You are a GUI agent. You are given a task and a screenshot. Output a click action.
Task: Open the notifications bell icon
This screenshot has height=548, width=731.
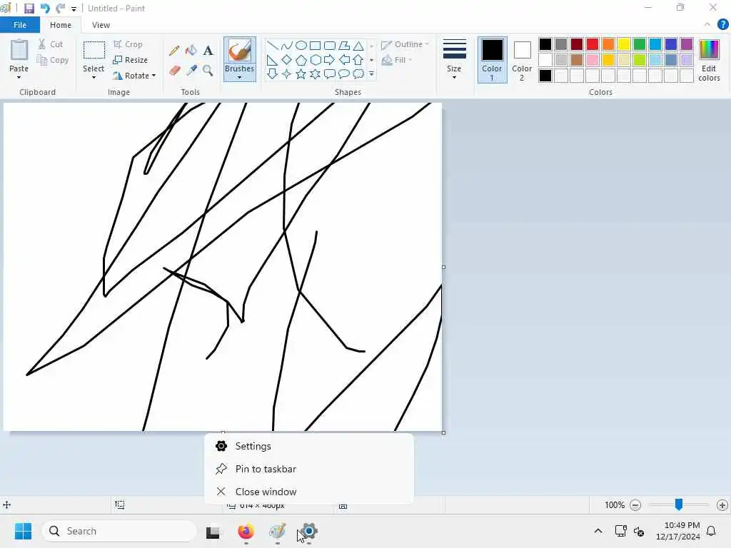pyautogui.click(x=711, y=531)
